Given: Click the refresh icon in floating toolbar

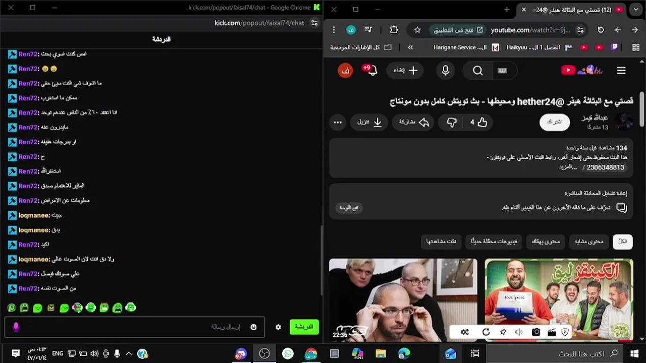Looking at the screenshot, I should pos(486,332).
